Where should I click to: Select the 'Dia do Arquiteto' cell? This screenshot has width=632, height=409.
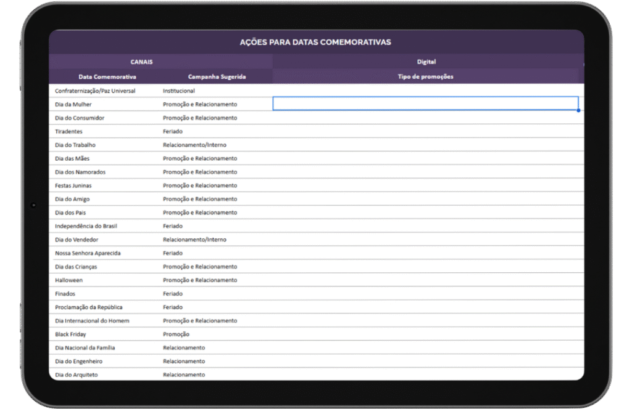pos(77,375)
